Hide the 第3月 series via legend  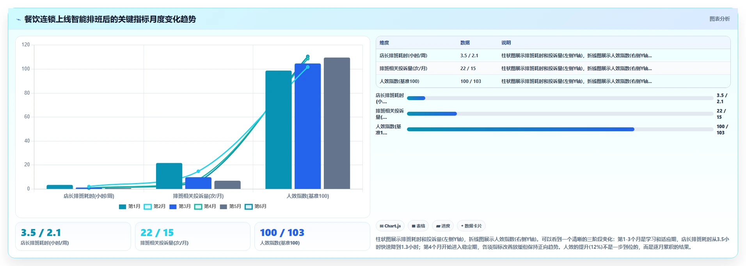point(180,206)
